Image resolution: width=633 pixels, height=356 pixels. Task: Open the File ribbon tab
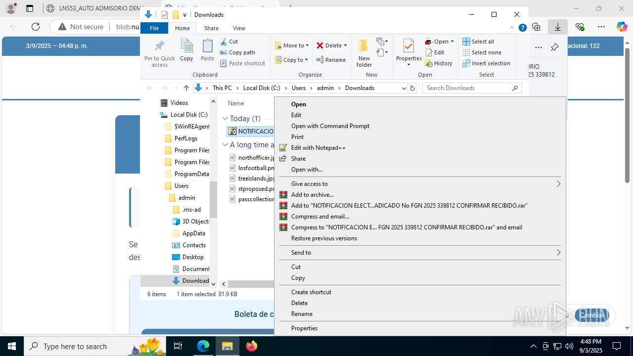pyautogui.click(x=154, y=28)
